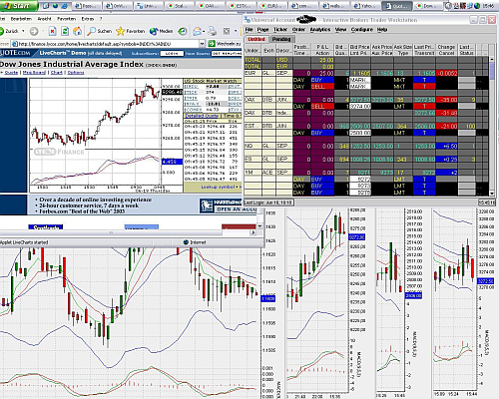The image size is (499, 399).
Task: Click the blue BUY action cell of EUR order
Action: click(x=322, y=80)
